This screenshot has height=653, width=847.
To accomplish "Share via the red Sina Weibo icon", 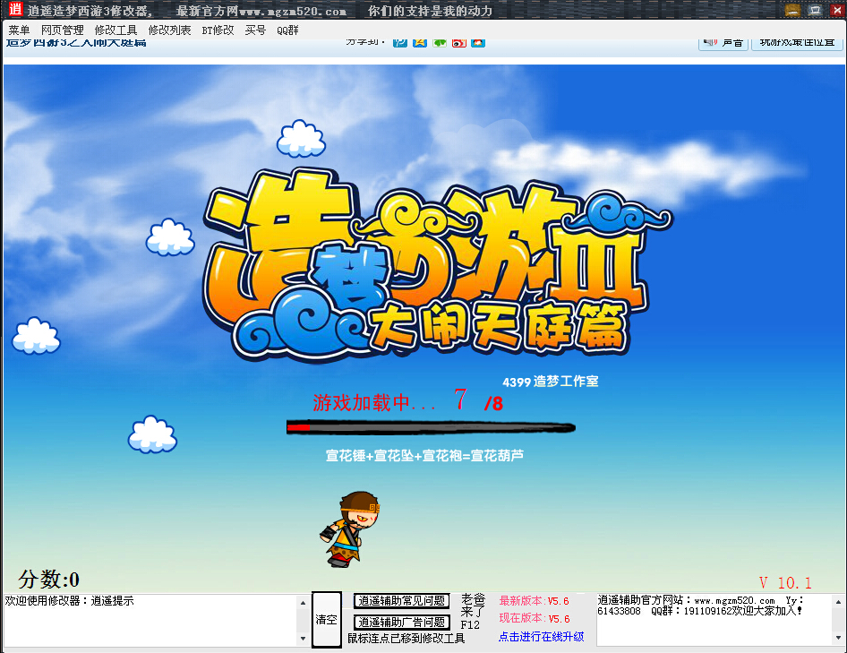I will [458, 43].
